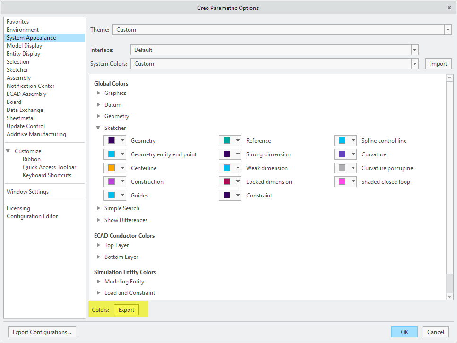Click the Import button
Screen dimensions: 457x343
tap(438, 64)
